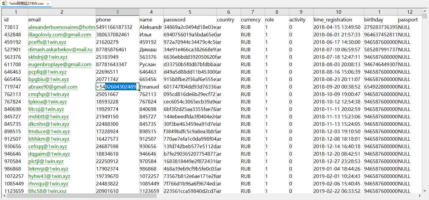Select column header 4
The height and width of the screenshot is (200, 429).
[151, 12]
